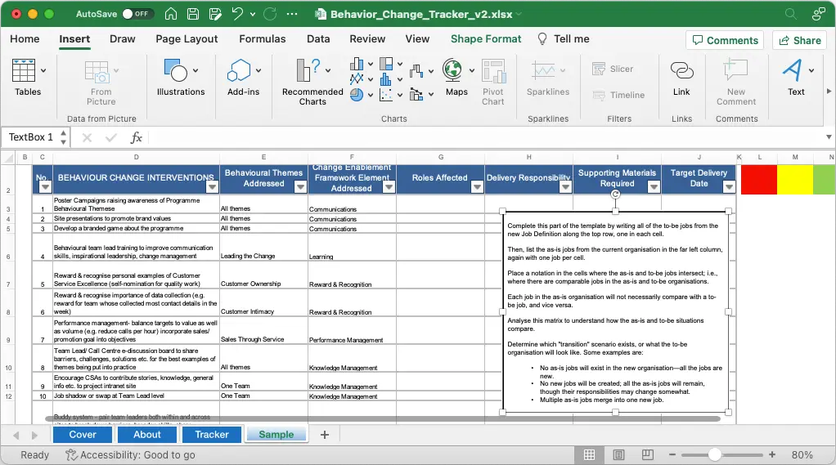Open Behaviour Change Interventions filter dropdown

pyautogui.click(x=212, y=186)
